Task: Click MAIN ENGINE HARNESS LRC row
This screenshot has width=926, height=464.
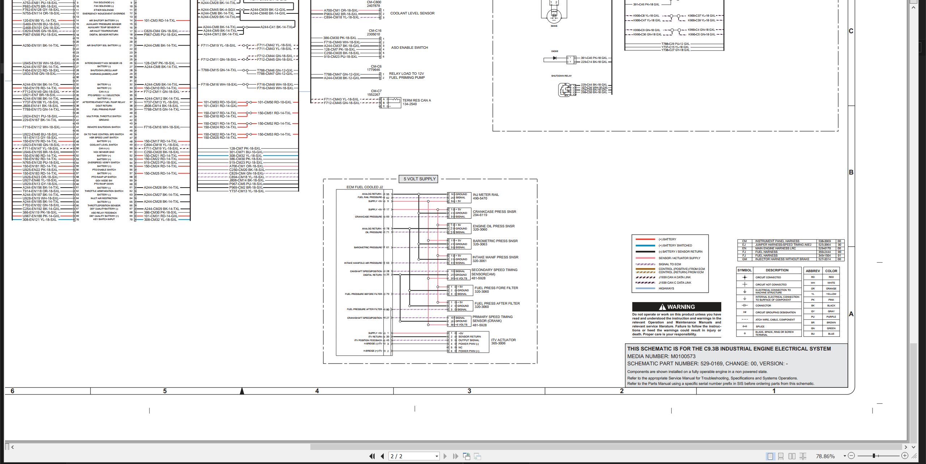Action: click(791, 248)
